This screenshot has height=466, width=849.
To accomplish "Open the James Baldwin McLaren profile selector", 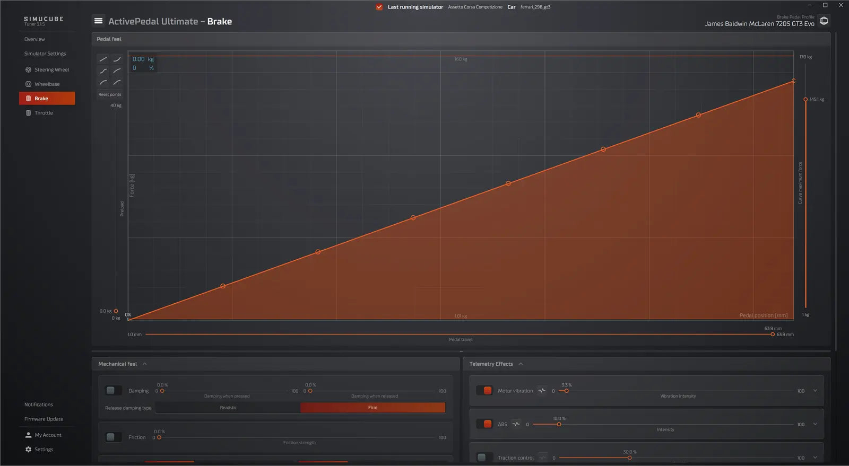I will [x=759, y=24].
